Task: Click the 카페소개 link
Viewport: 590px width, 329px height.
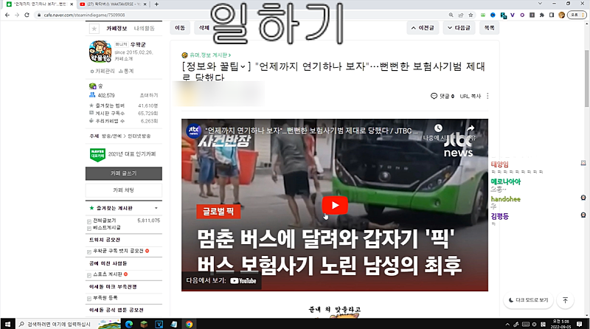Action: point(124,59)
